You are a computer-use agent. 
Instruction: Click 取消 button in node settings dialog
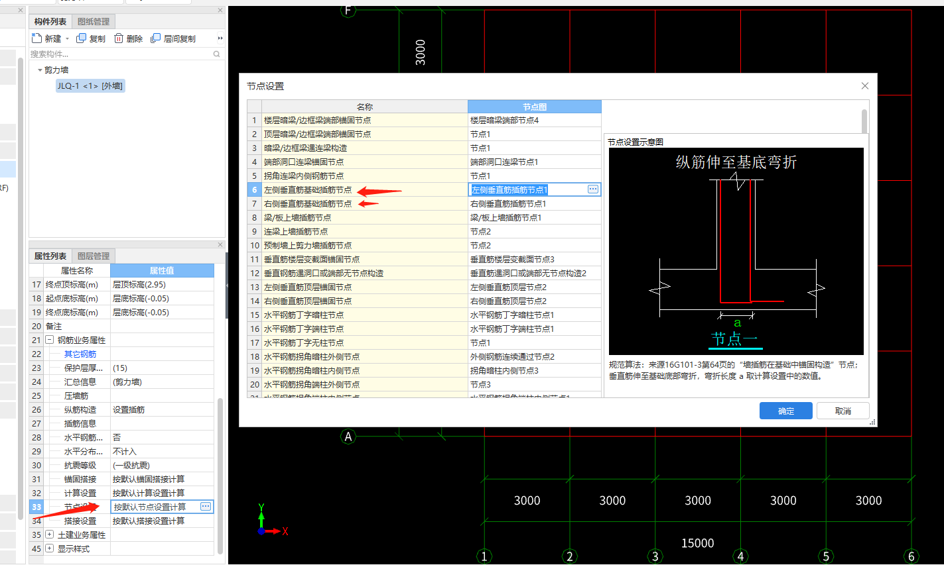[x=843, y=411]
